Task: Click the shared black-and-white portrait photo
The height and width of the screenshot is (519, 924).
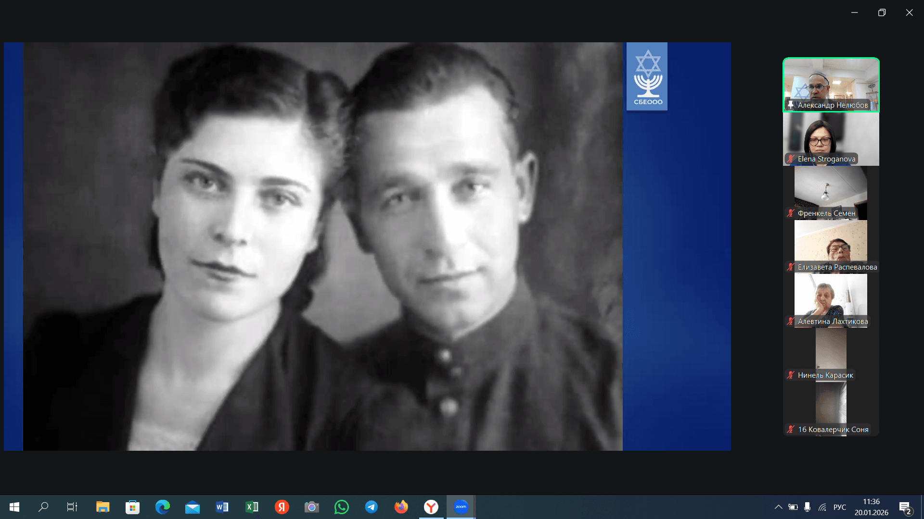Action: click(323, 247)
